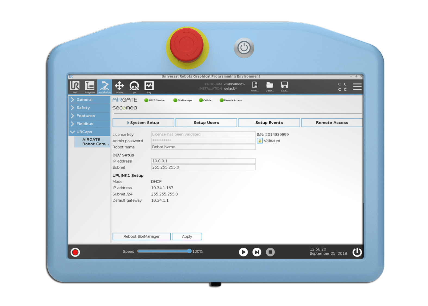This screenshot has width=428, height=306.
Task: Switch to Setup Users tab
Action: [206, 123]
